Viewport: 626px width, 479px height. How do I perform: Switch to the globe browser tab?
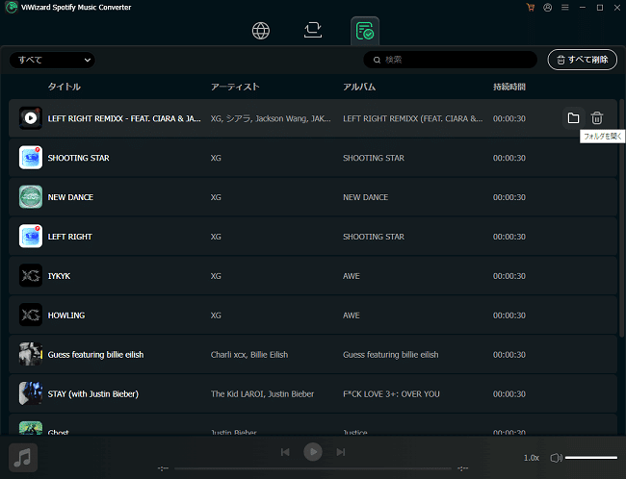261,31
